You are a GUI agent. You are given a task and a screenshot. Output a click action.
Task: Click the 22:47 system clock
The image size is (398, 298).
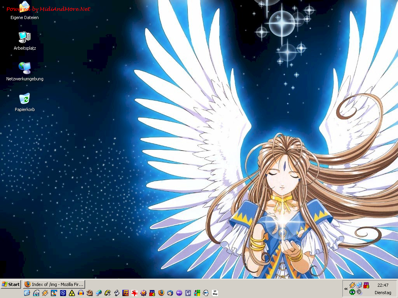click(x=382, y=285)
